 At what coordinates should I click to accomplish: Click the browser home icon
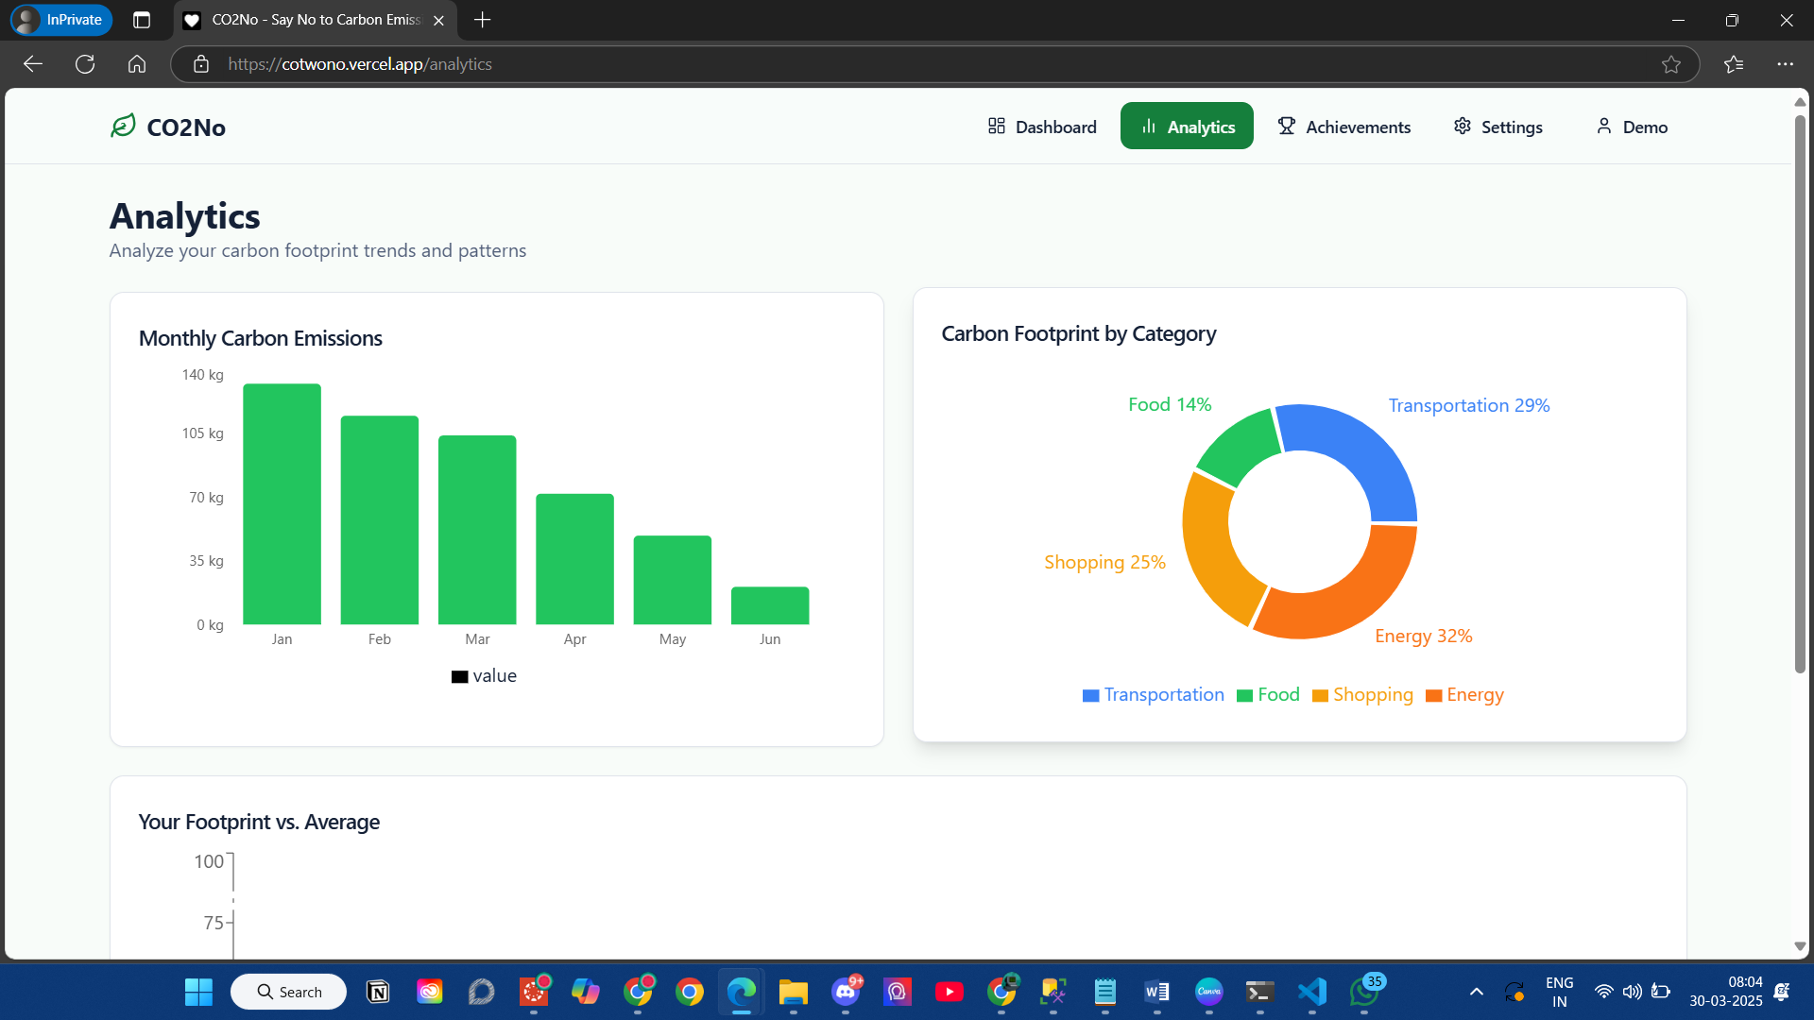[x=137, y=64]
